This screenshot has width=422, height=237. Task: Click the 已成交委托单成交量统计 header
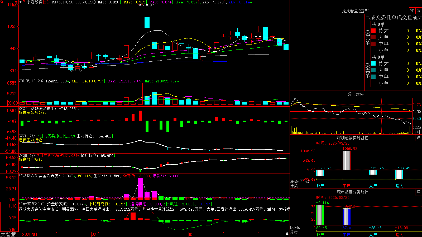(394, 17)
